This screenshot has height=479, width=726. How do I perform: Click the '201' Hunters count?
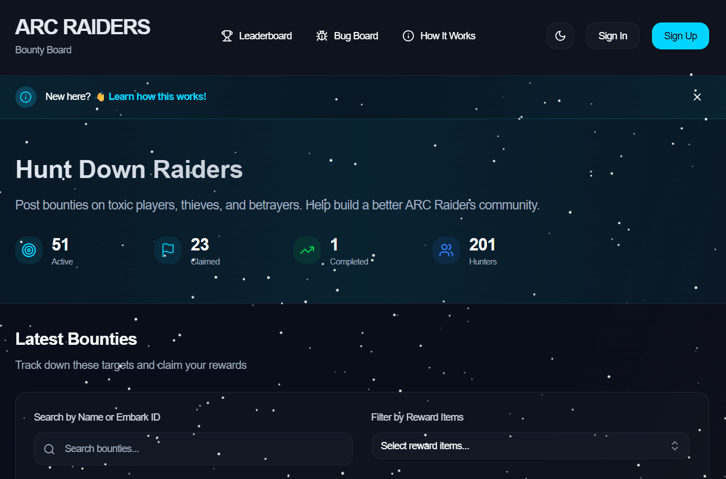[483, 245]
